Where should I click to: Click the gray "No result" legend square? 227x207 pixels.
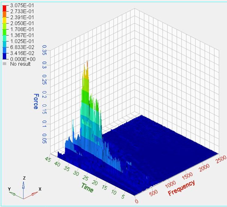click(4, 64)
